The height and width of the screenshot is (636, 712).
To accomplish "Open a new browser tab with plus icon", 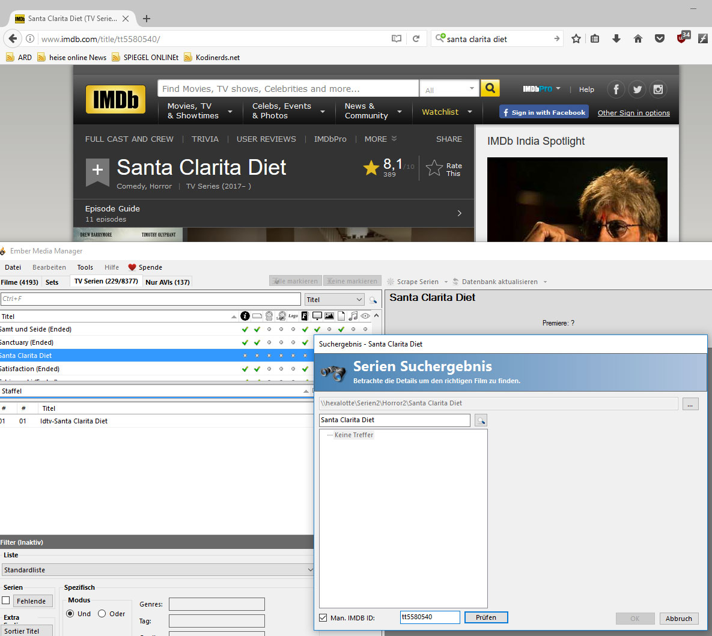I will pos(146,19).
